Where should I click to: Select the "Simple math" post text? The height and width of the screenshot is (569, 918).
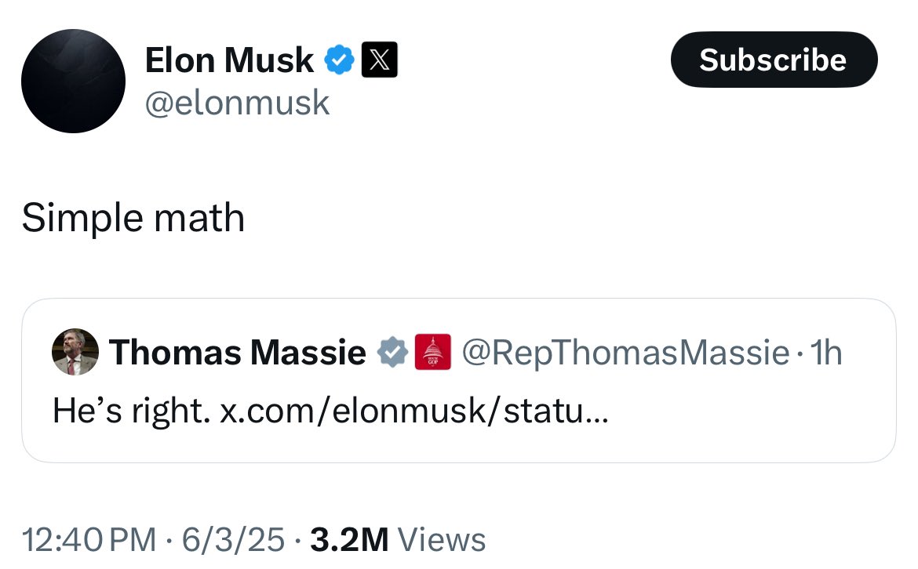point(133,218)
